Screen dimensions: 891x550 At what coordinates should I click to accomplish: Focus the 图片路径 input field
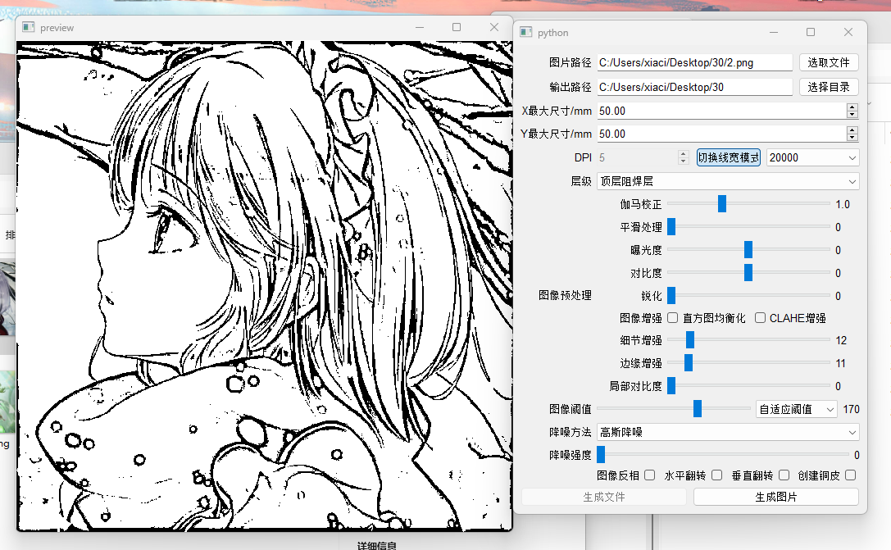click(694, 62)
